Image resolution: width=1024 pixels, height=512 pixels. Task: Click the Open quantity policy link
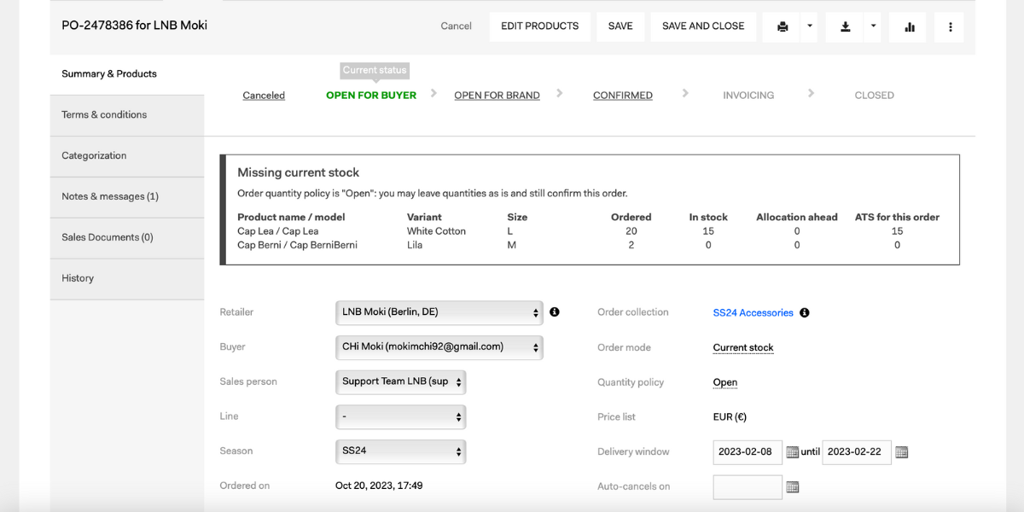tap(725, 383)
